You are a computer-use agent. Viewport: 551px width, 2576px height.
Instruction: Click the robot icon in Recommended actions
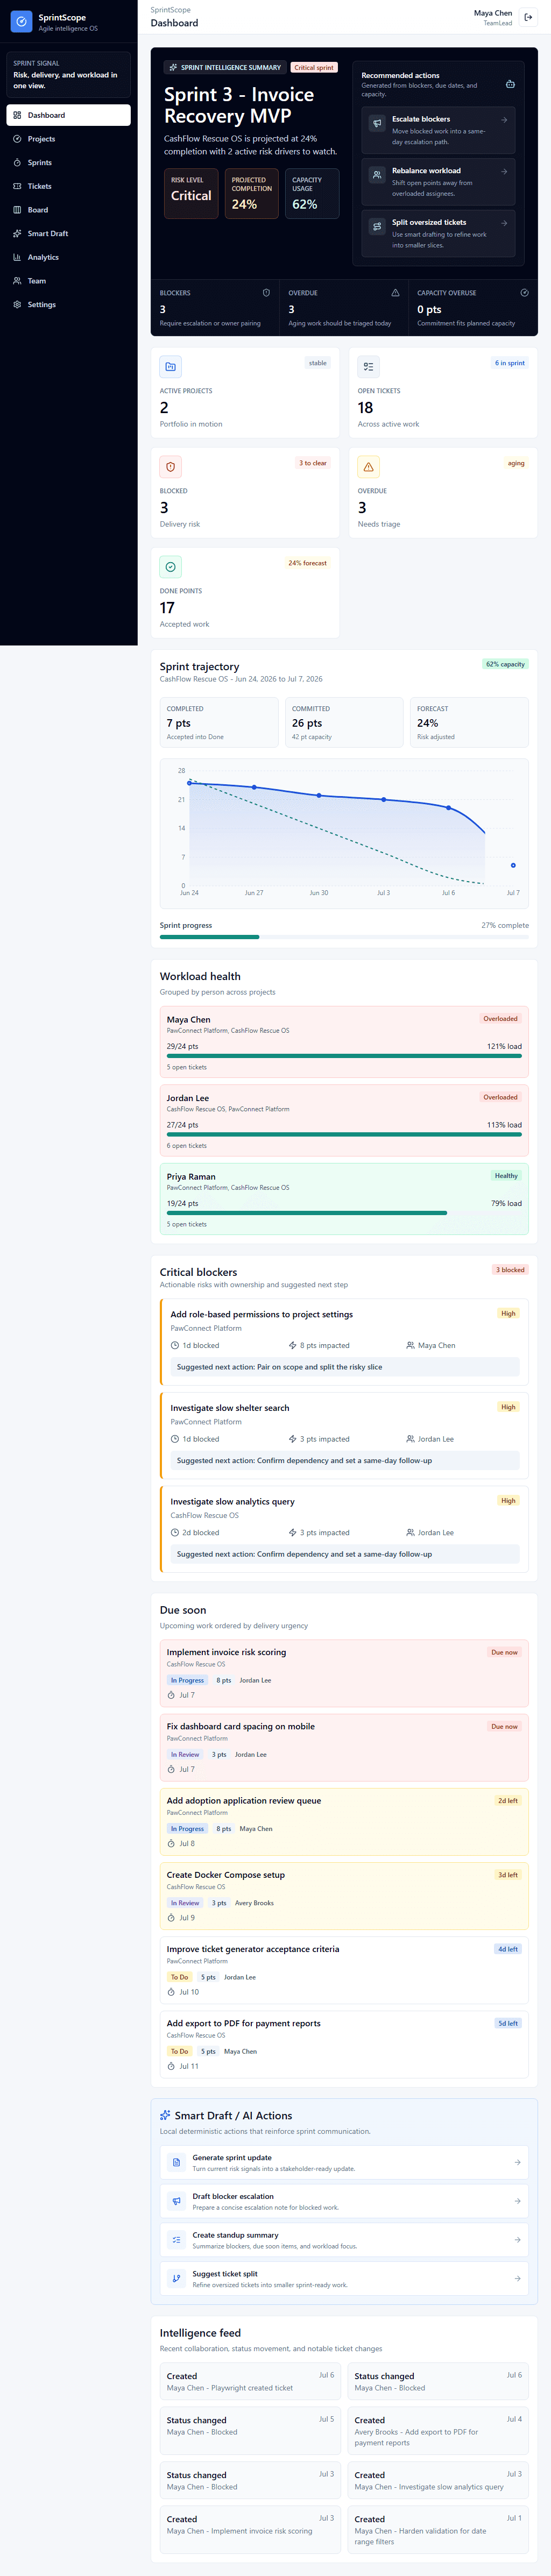click(x=510, y=84)
